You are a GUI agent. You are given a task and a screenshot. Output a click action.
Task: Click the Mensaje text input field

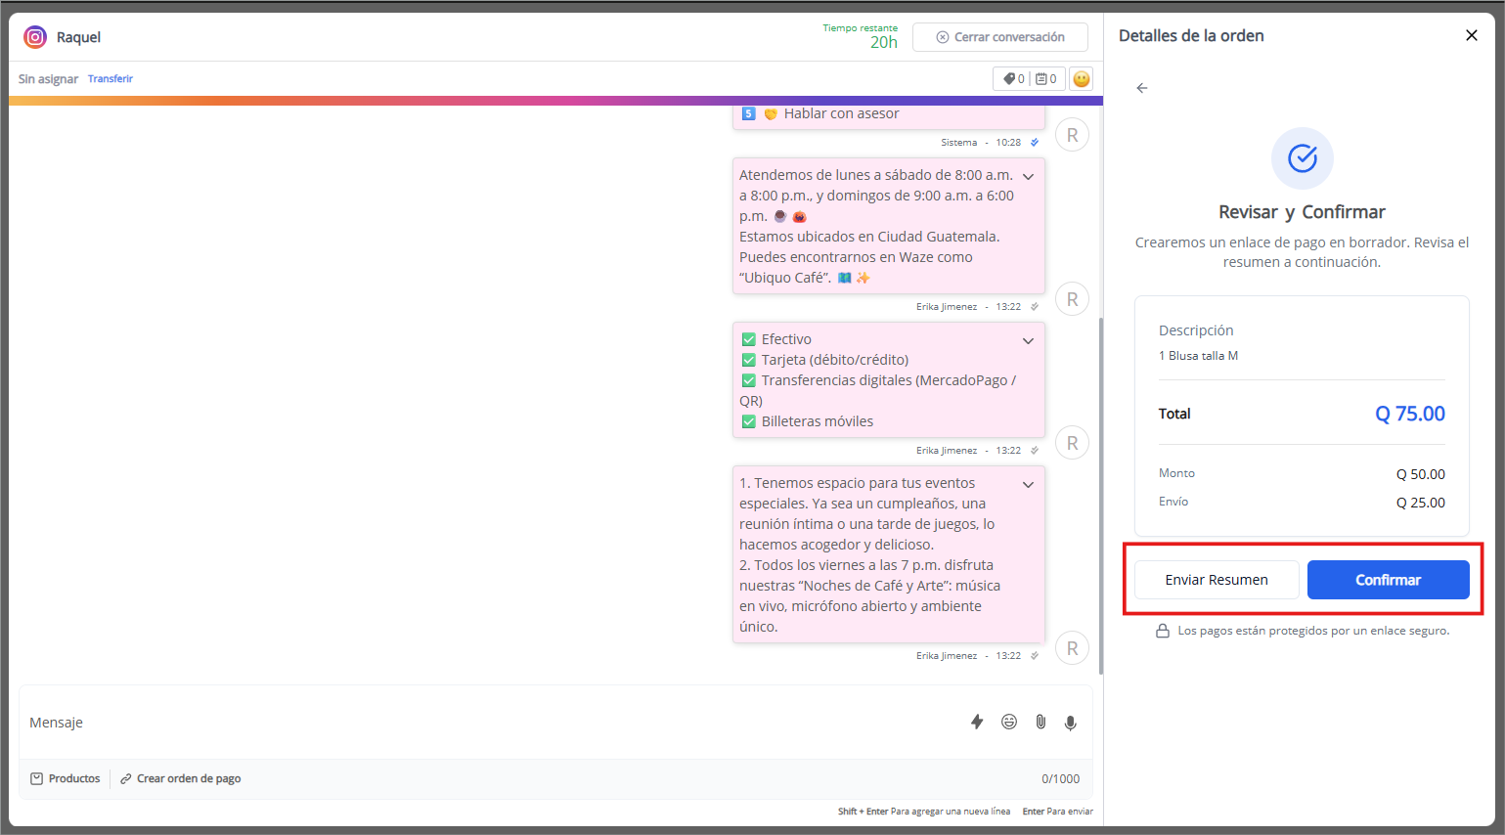489,723
